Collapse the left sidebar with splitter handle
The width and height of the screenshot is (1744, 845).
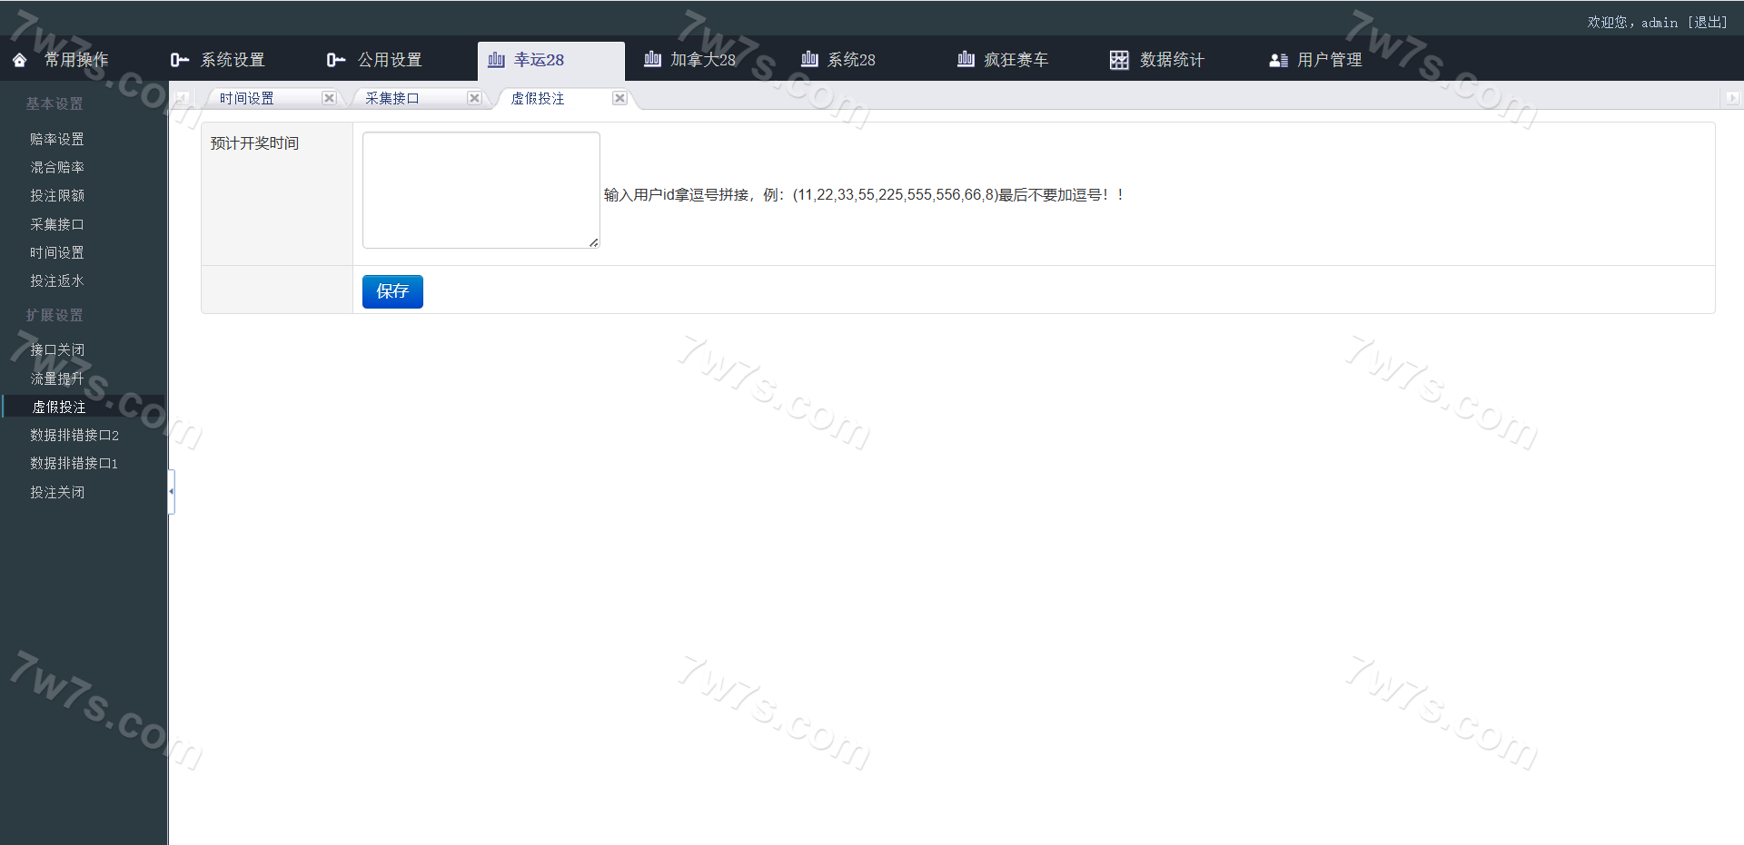pyautogui.click(x=171, y=491)
